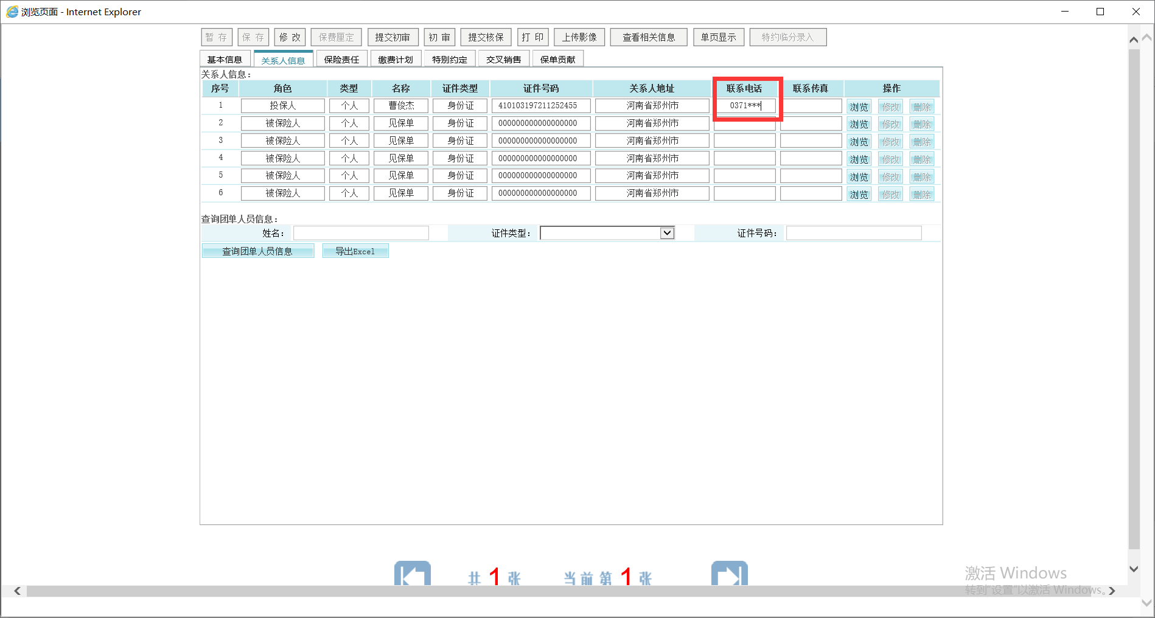
Task: Export list with 导出Excel button
Action: (x=355, y=251)
